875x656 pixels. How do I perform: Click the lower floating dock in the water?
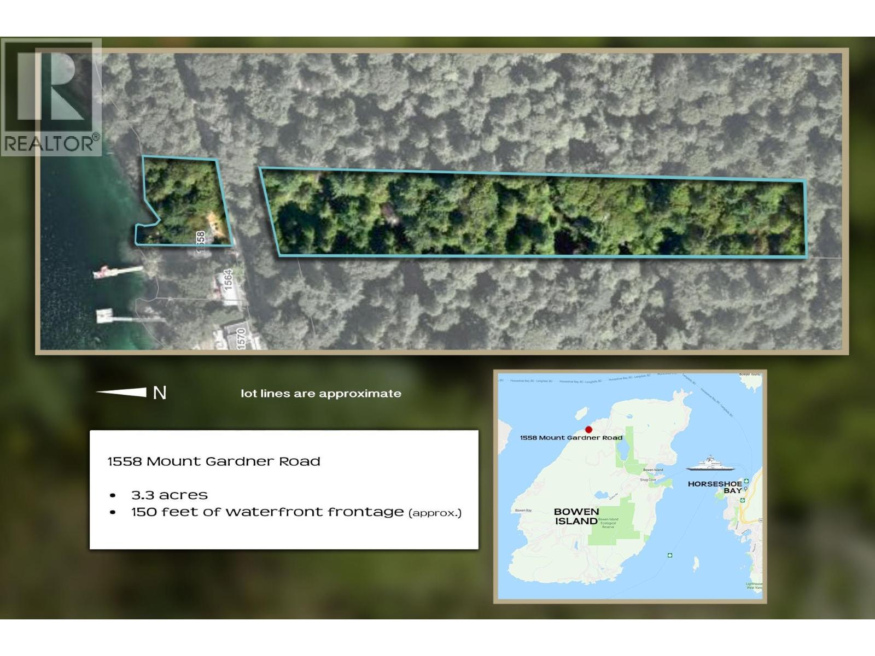coord(106,316)
